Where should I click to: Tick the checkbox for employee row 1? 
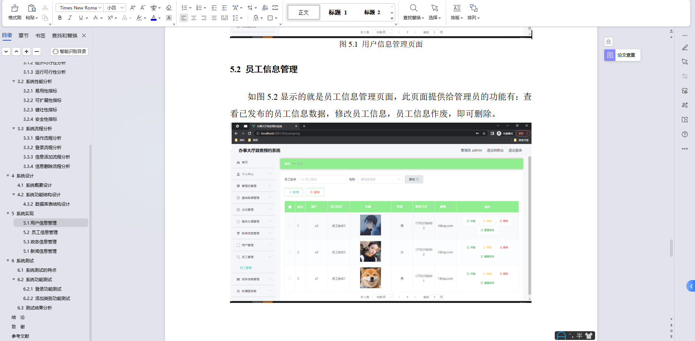[289, 225]
